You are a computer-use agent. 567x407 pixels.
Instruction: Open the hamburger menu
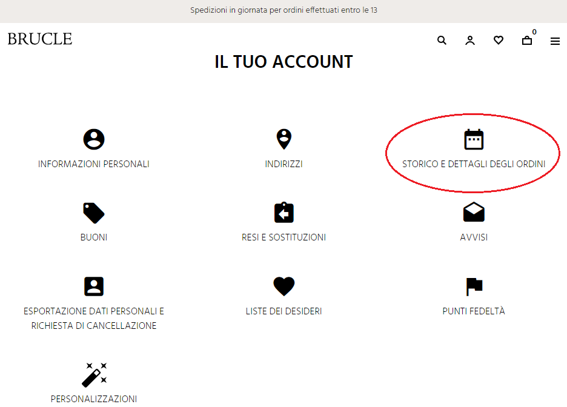[x=555, y=41]
